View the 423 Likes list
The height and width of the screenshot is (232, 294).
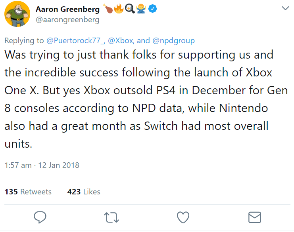84,192
